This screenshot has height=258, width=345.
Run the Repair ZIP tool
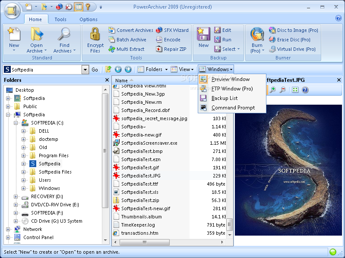tap(171, 49)
